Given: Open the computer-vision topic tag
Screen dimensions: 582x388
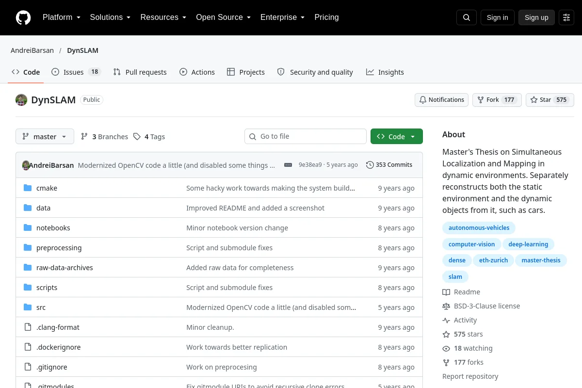Looking at the screenshot, I should click(x=471, y=244).
